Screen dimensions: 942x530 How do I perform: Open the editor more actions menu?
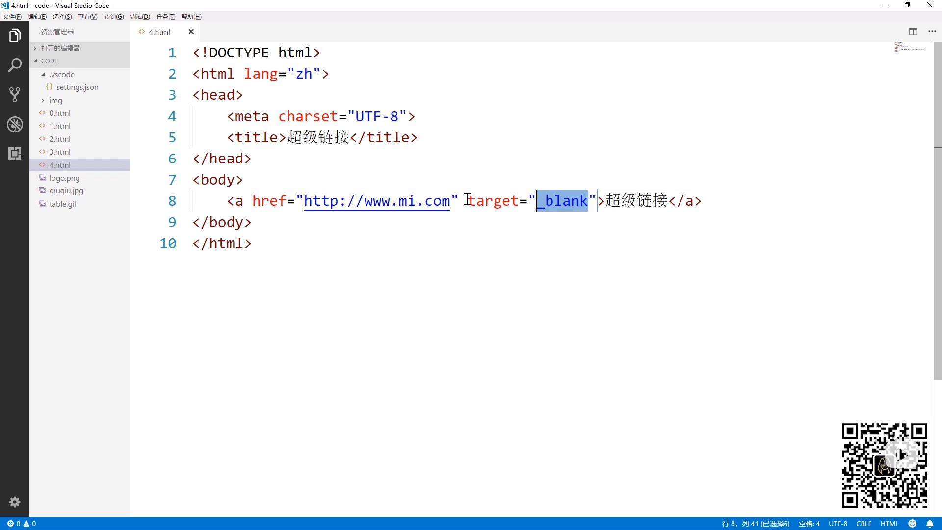932,32
